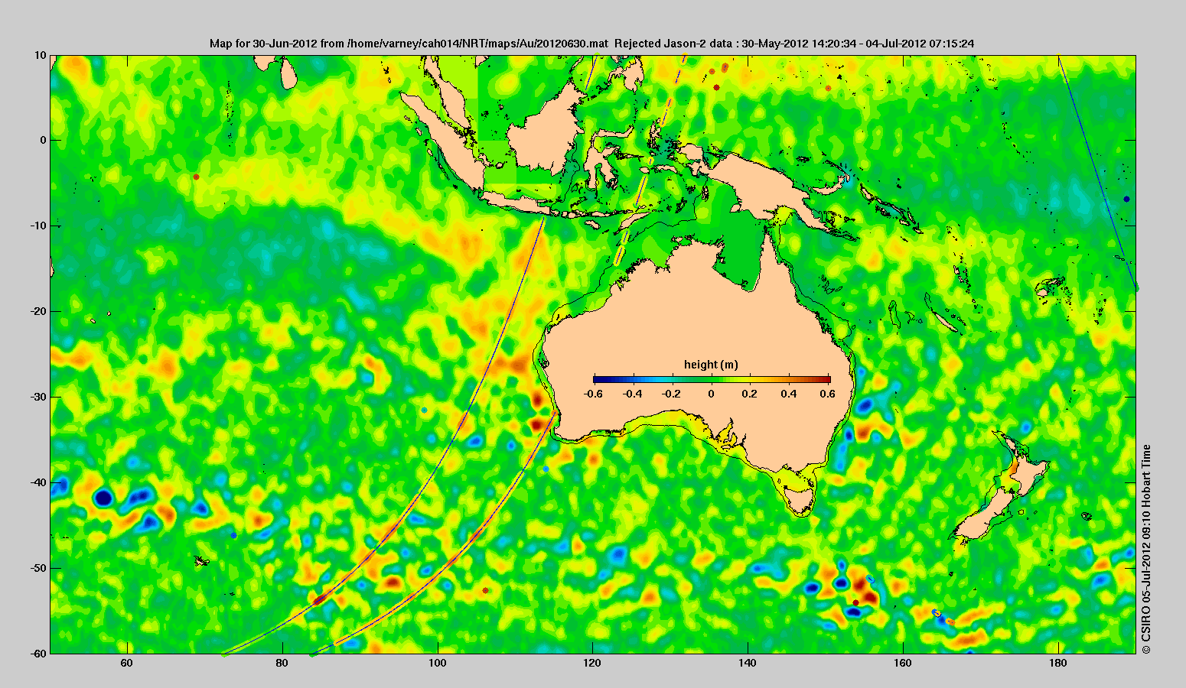Click the 'Rejected Jason-2 data' text in title
The height and width of the screenshot is (688, 1186).
[x=673, y=44]
